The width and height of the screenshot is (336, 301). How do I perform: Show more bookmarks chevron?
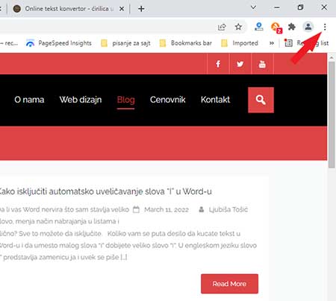272,43
